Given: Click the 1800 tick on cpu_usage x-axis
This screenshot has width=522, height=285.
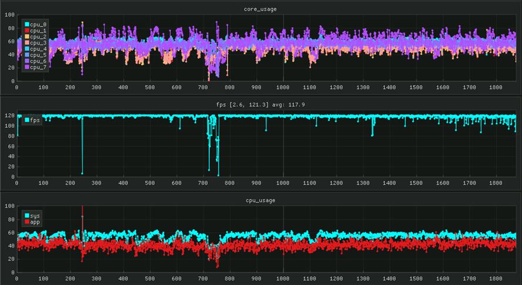Looking at the screenshot, I should (x=497, y=279).
